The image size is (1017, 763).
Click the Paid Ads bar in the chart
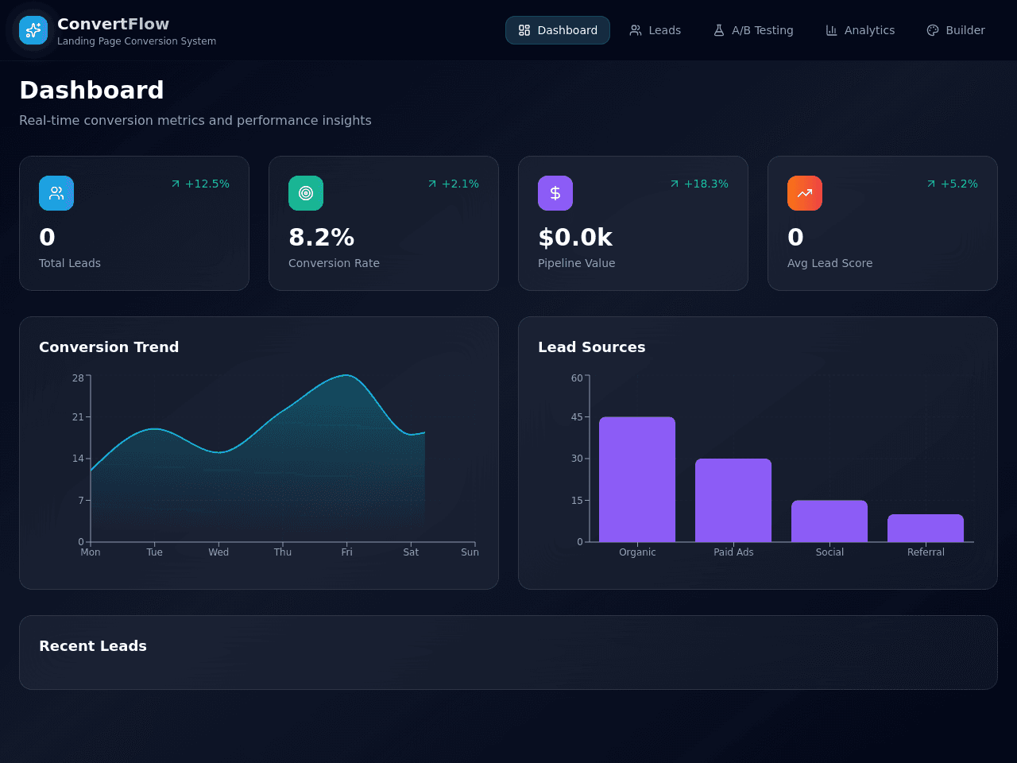pos(733,500)
